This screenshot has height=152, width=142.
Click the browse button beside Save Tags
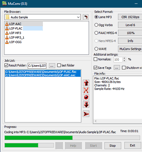click(x=116, y=68)
